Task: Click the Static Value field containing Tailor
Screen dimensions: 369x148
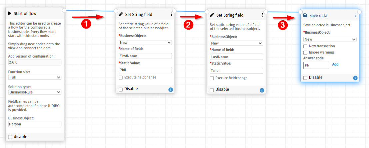Action: click(237, 71)
